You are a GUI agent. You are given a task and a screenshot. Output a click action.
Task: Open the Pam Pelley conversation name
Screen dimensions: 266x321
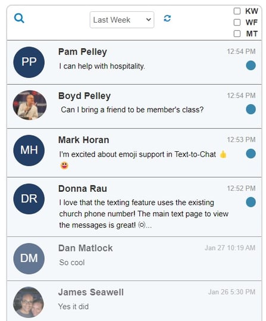[x=83, y=52]
